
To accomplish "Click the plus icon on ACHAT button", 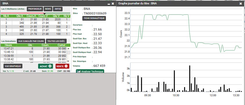I will 50,66.
